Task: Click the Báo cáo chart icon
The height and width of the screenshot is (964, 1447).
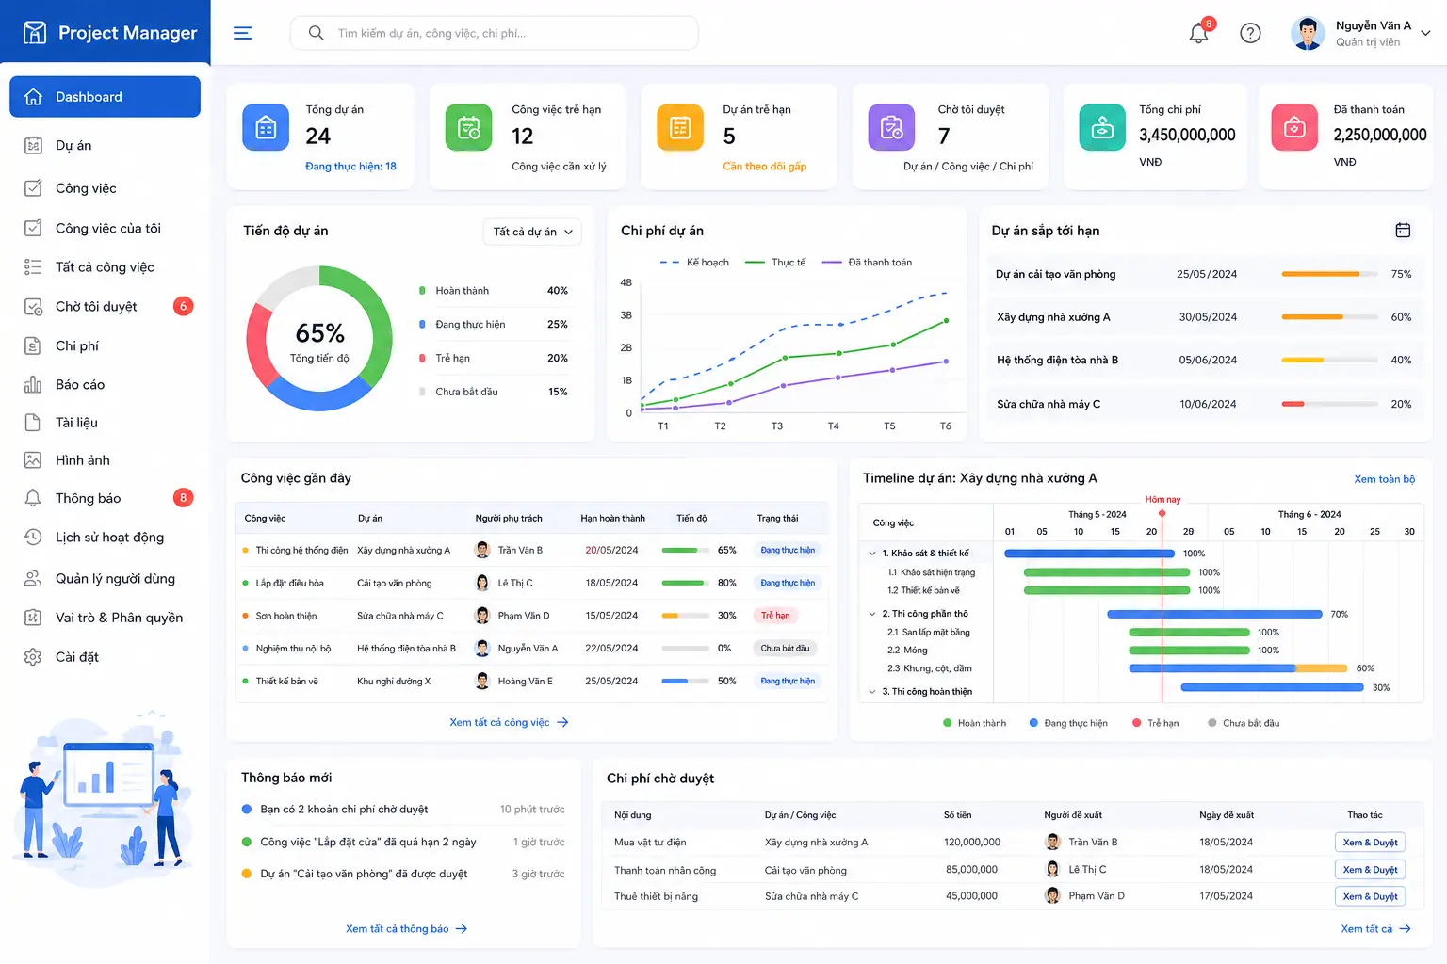Action: click(x=33, y=384)
